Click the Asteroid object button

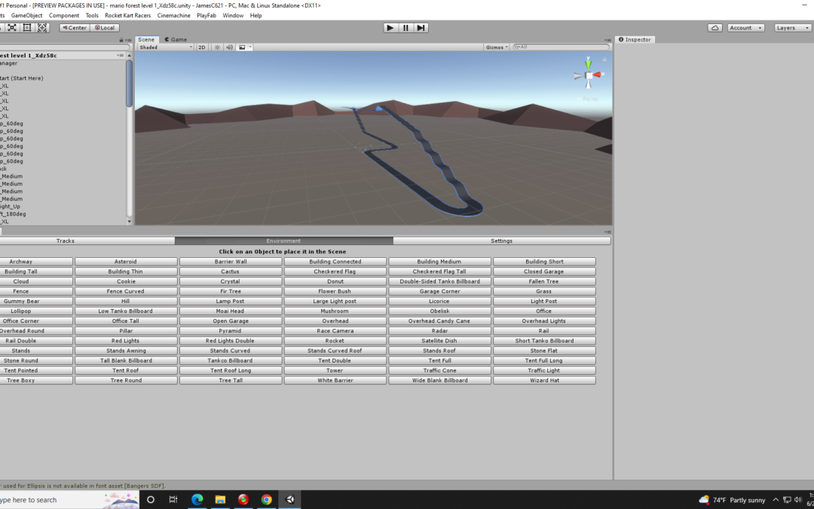click(126, 262)
